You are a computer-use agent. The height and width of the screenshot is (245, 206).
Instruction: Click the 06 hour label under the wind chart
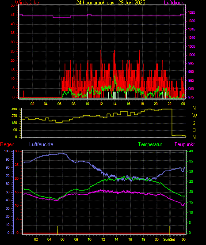(x=59, y=104)
